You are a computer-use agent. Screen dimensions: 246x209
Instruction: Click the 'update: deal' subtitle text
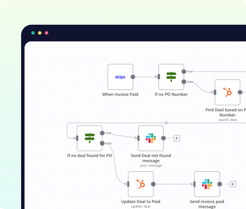tap(141, 206)
